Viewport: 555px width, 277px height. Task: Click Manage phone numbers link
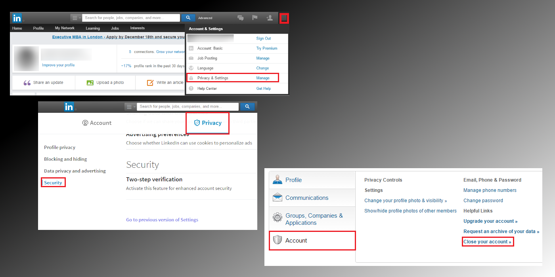coord(490,190)
